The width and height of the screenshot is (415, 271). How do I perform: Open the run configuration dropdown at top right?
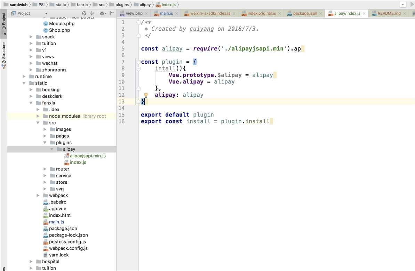point(403,5)
